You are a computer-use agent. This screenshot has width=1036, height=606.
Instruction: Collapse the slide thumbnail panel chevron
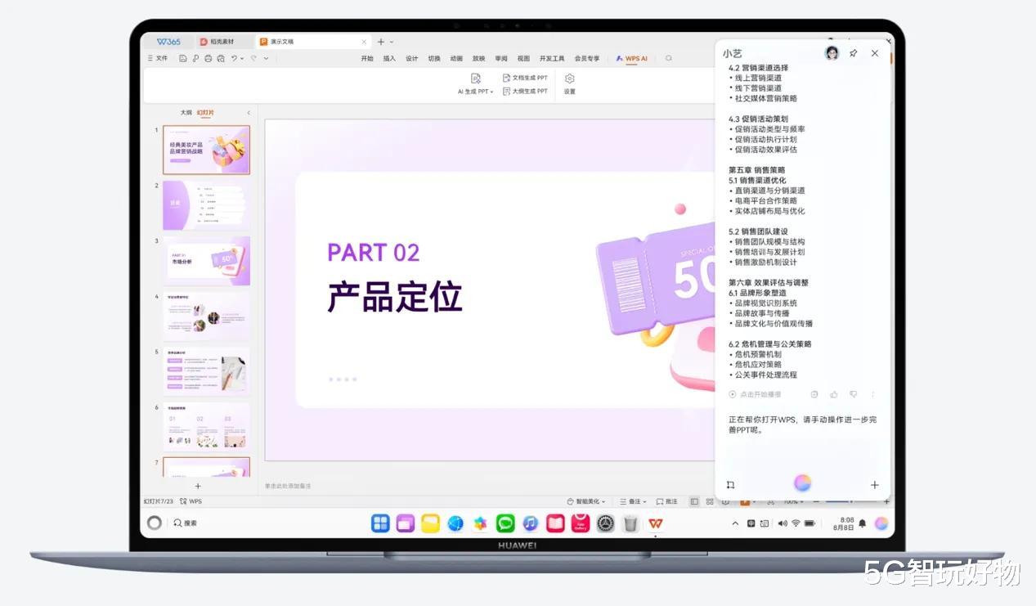pos(249,113)
